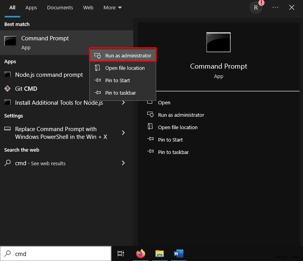Click the Git CMD colorful icon
This screenshot has height=261, width=303.
[7, 88]
